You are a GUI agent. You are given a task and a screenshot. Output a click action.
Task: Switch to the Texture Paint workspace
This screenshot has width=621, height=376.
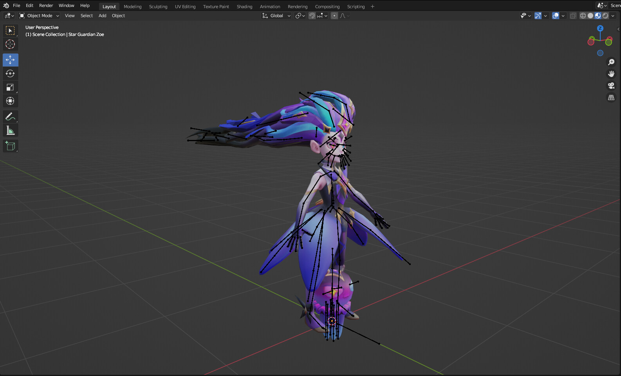pyautogui.click(x=216, y=7)
